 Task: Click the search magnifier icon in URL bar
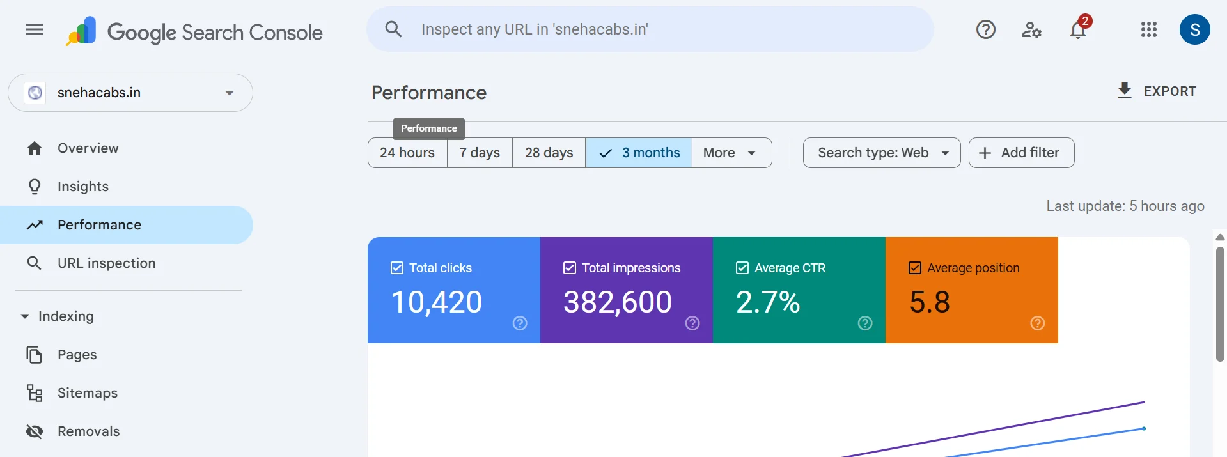click(393, 29)
